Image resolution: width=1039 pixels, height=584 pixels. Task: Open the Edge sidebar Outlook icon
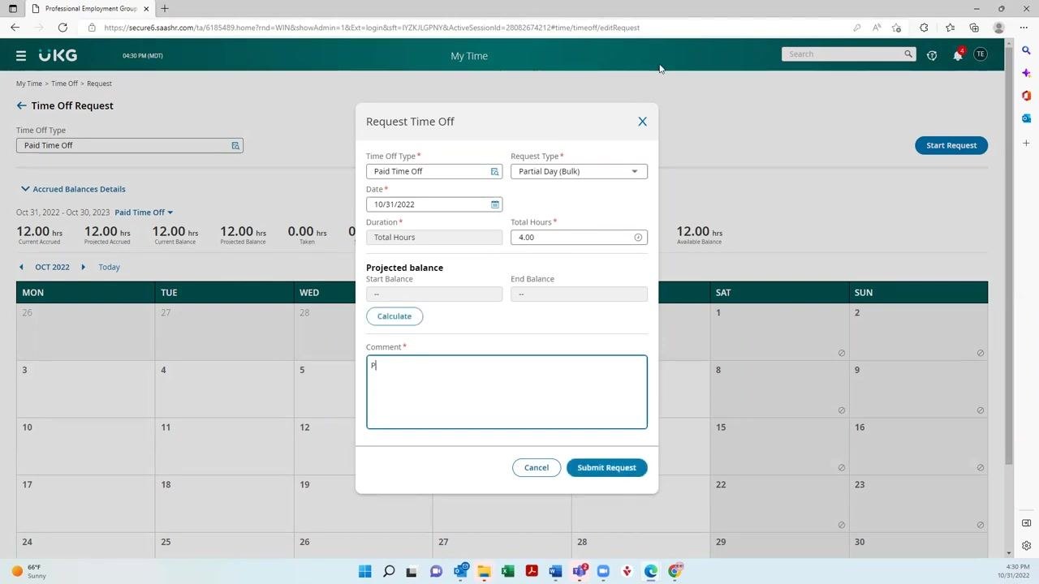[x=1026, y=118]
